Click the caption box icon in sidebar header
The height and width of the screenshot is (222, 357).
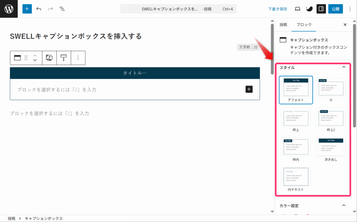[x=283, y=40]
